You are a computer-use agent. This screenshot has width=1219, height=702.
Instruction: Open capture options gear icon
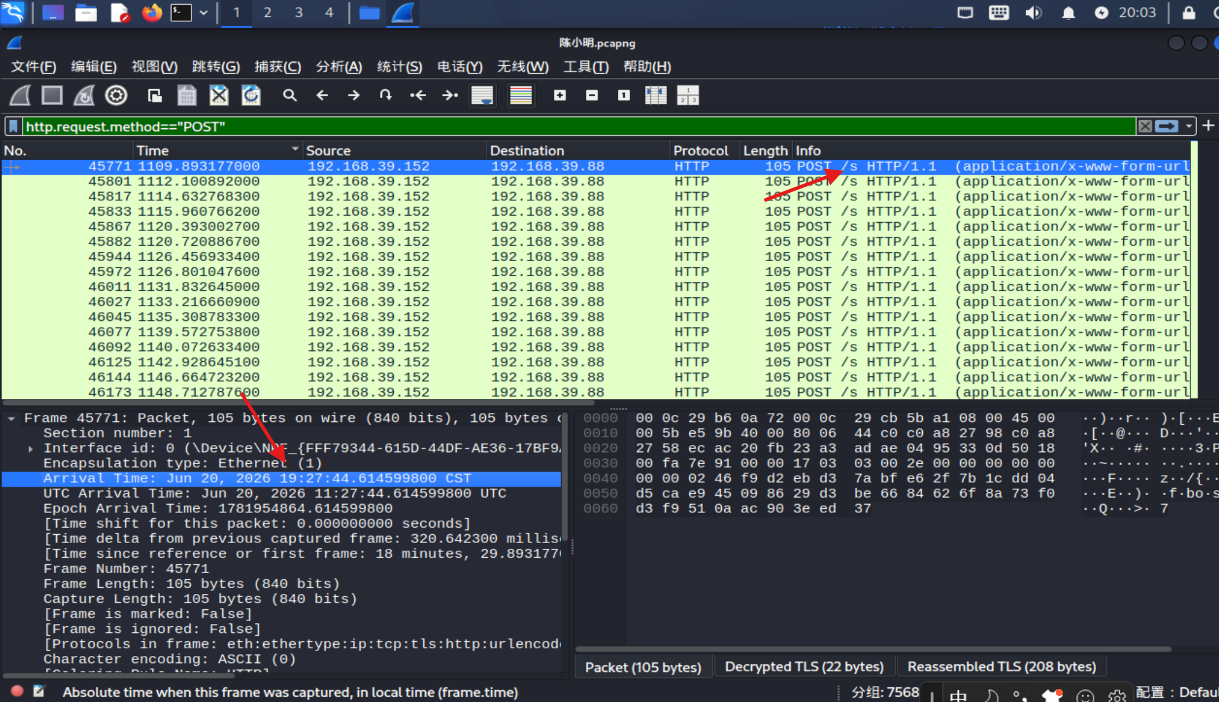[x=116, y=95]
